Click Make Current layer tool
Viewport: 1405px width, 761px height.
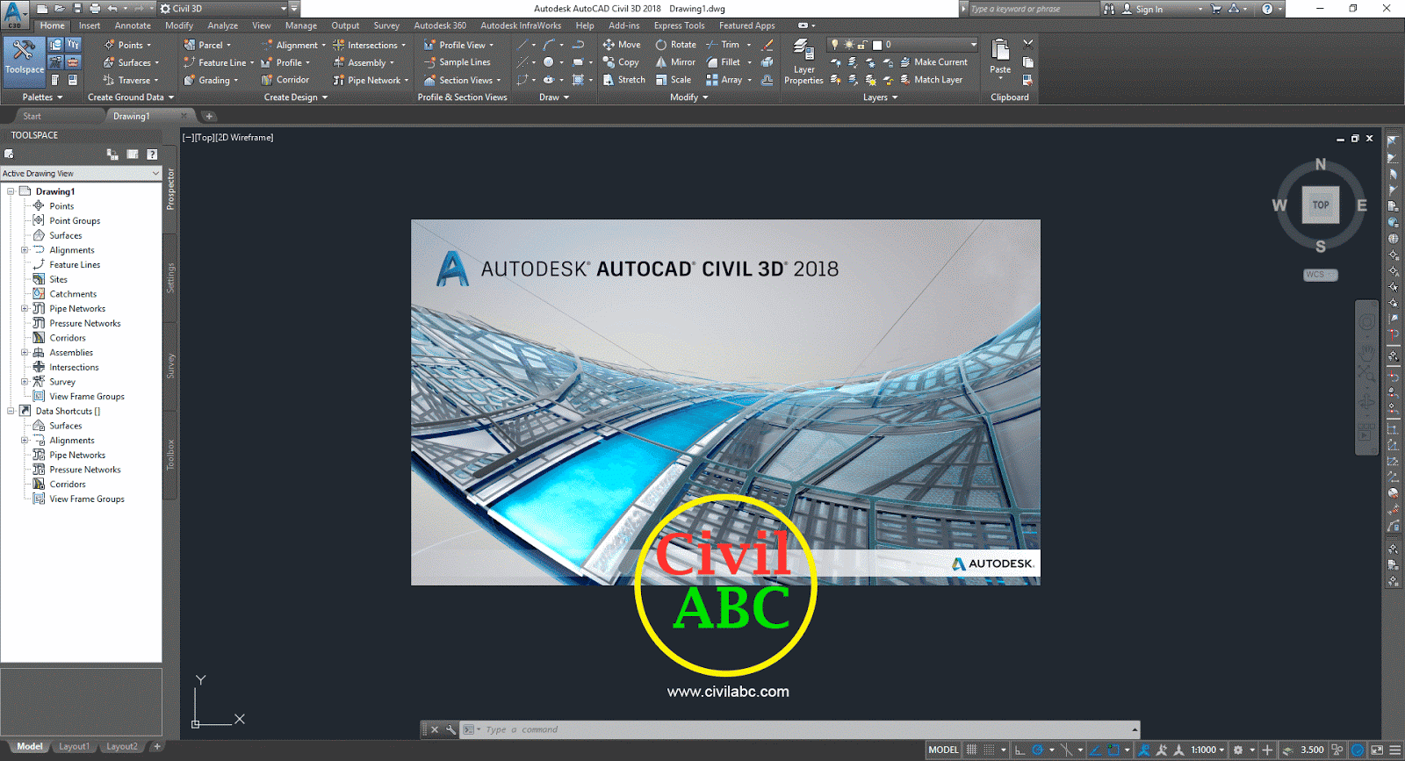(933, 62)
